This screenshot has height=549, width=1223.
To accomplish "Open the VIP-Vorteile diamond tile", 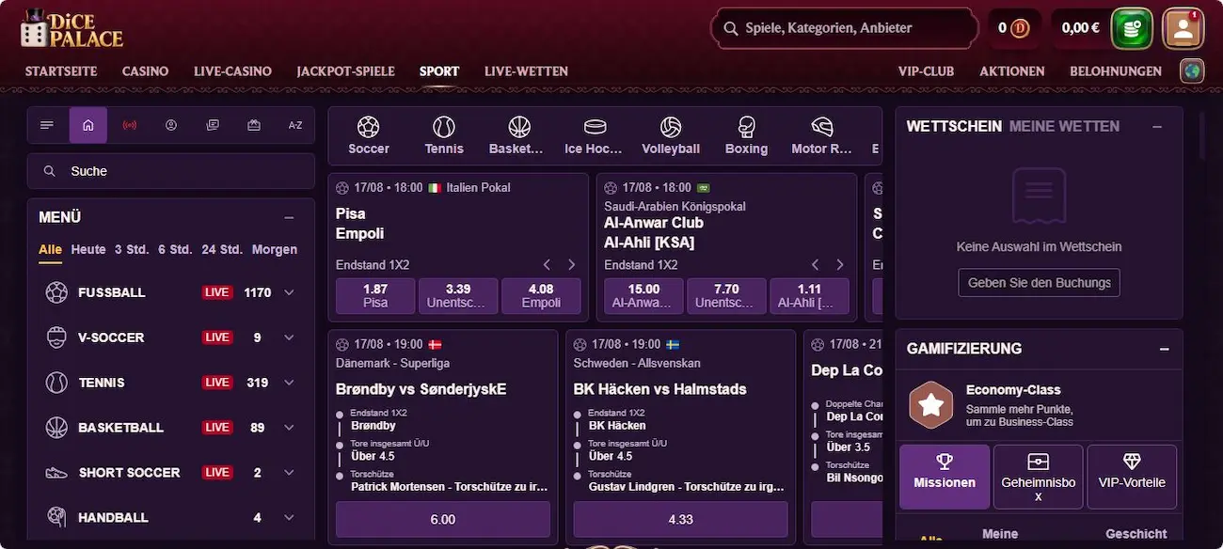I will click(1132, 477).
